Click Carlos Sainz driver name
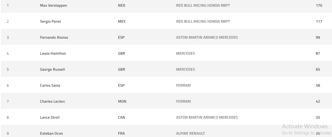The image size is (332, 137). 50,86
